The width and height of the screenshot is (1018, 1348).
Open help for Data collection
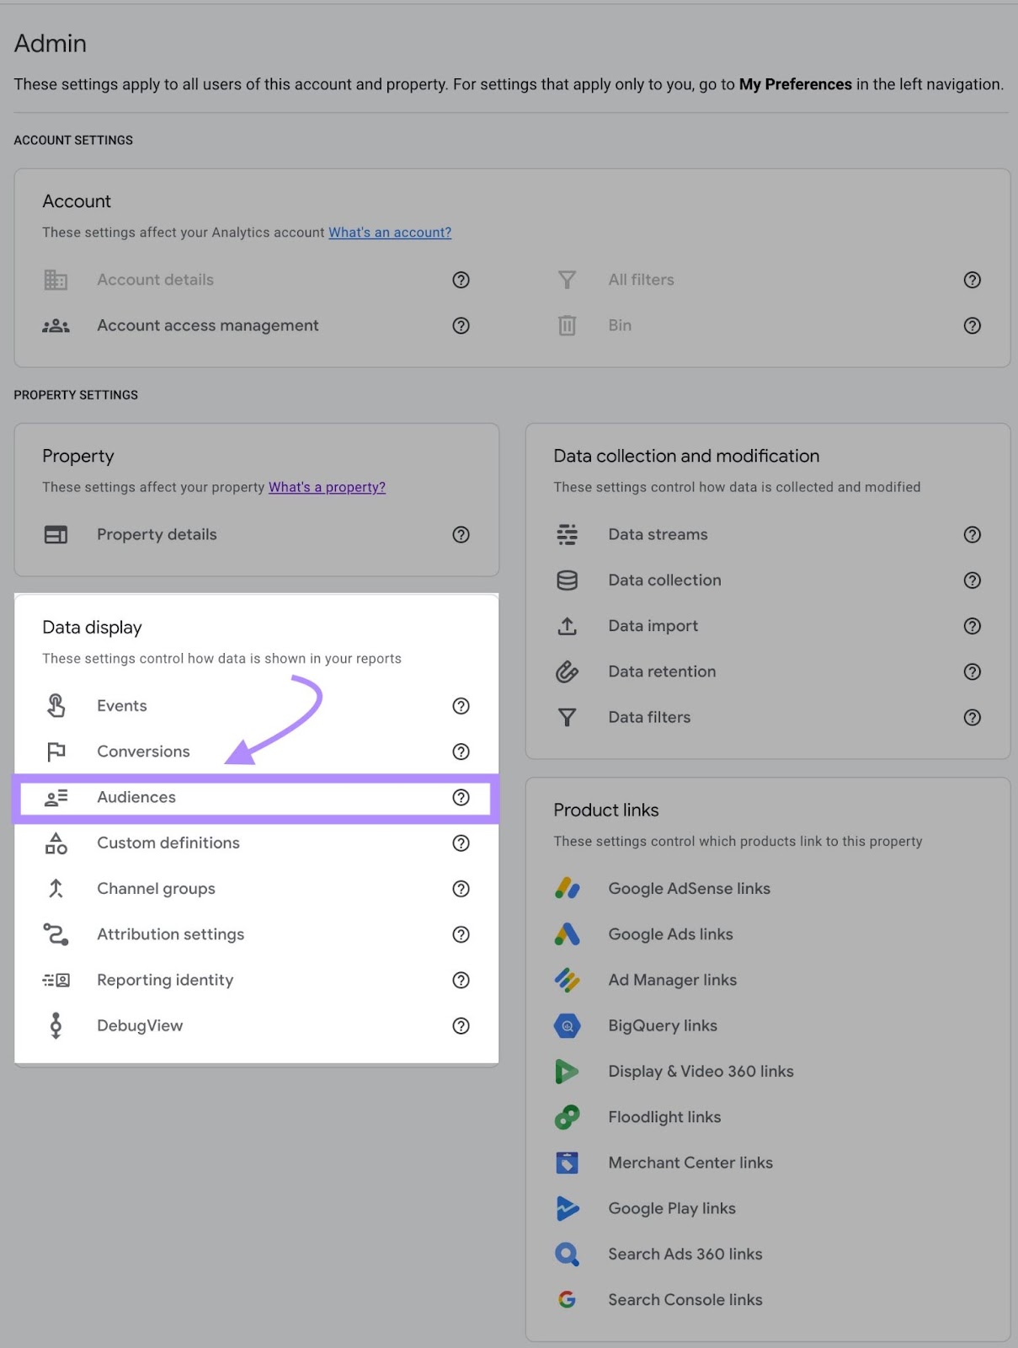click(972, 580)
